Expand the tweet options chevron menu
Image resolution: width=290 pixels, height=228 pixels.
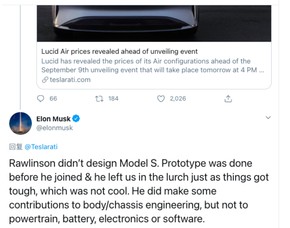[268, 118]
